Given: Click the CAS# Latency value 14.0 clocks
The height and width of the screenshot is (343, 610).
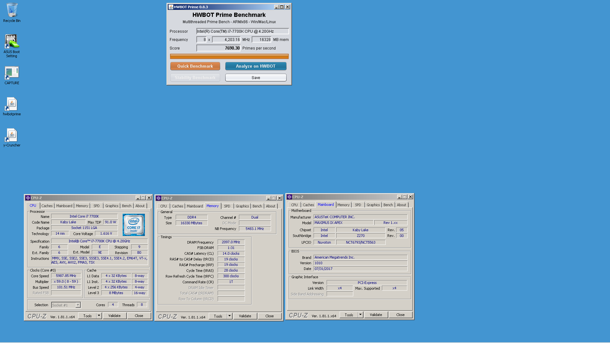Looking at the screenshot, I should (231, 254).
